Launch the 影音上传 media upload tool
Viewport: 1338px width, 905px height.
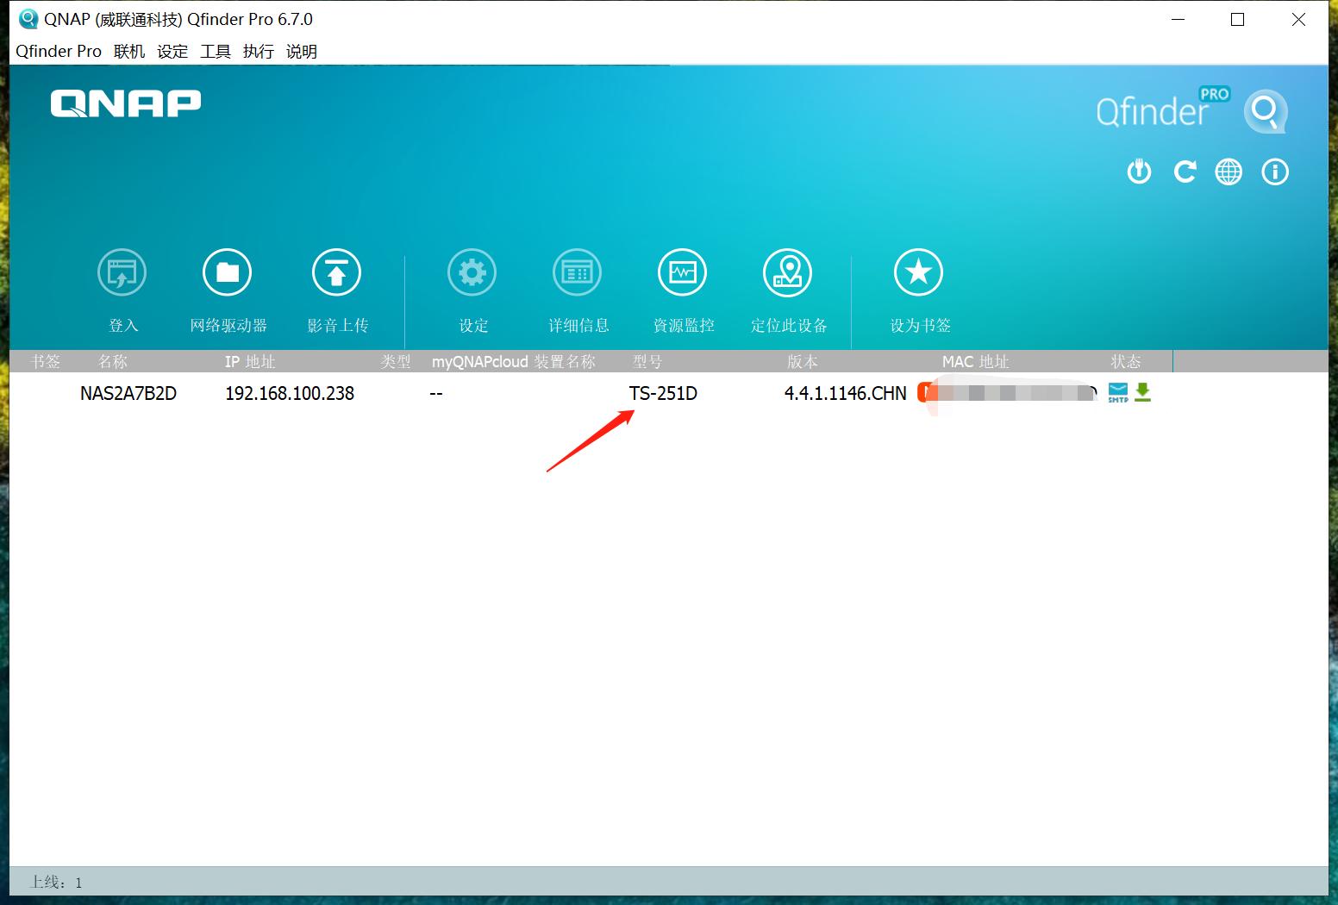(336, 273)
